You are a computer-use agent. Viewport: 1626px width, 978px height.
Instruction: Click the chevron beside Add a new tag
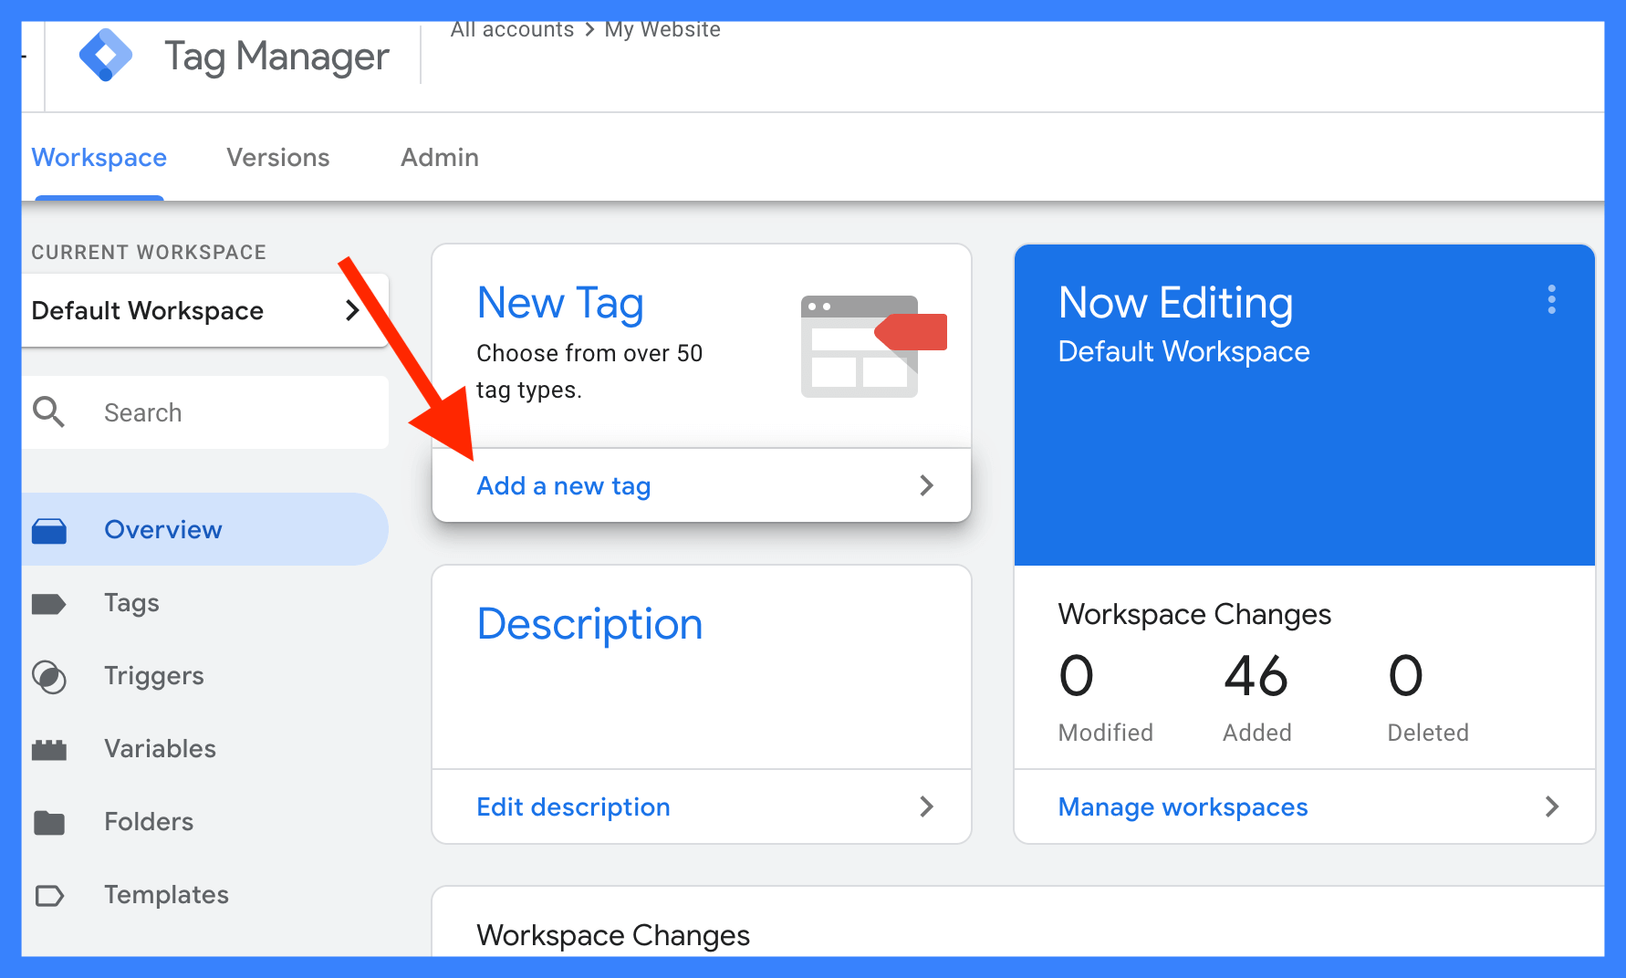tap(927, 485)
